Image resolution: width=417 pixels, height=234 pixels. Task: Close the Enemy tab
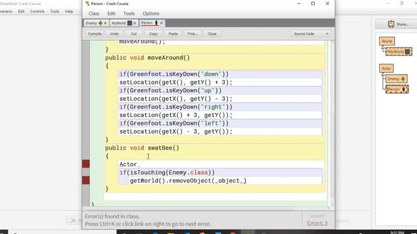106,23
